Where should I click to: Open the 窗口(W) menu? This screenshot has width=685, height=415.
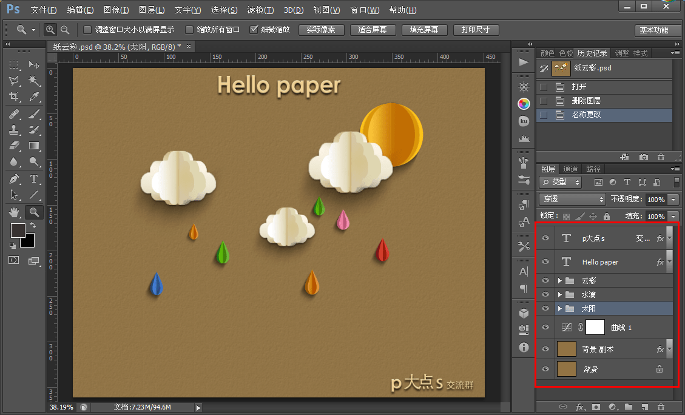click(x=365, y=10)
